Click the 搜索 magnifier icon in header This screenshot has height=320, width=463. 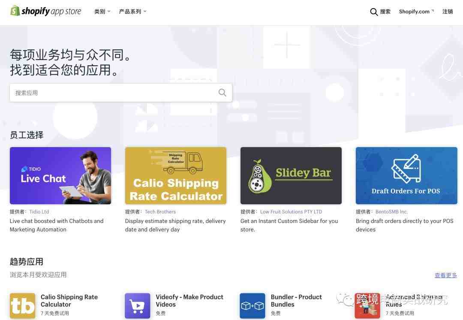pyautogui.click(x=374, y=12)
